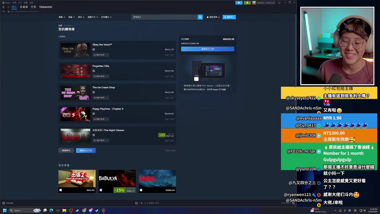Open the blue announcements megaphone button
Screen dimensions: 380x214
239,3
